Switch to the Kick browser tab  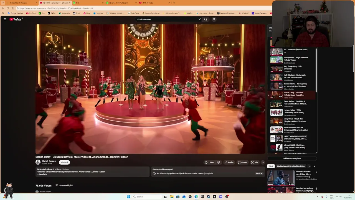coord(89,3)
